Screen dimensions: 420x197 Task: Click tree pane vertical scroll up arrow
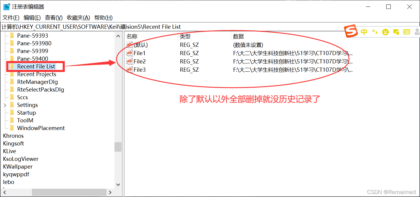pos(118,36)
